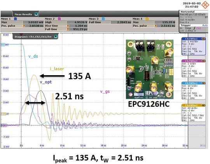This screenshot has width=210, height=164.
Task: Click the Meas 4 yellow color swatch
Action: [147, 19]
